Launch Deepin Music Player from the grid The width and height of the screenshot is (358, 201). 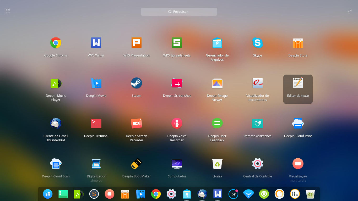[x=56, y=83]
